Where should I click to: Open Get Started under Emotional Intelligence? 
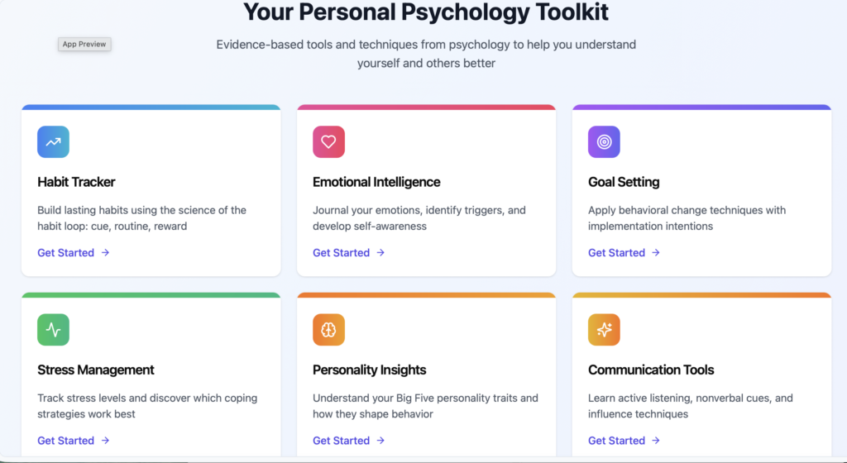(342, 253)
